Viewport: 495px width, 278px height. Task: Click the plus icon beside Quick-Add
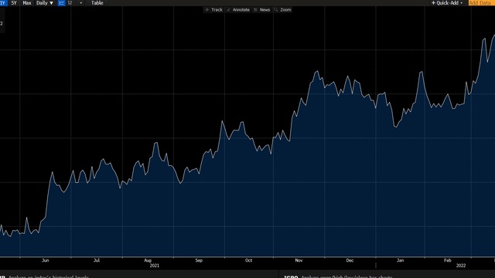click(433, 3)
